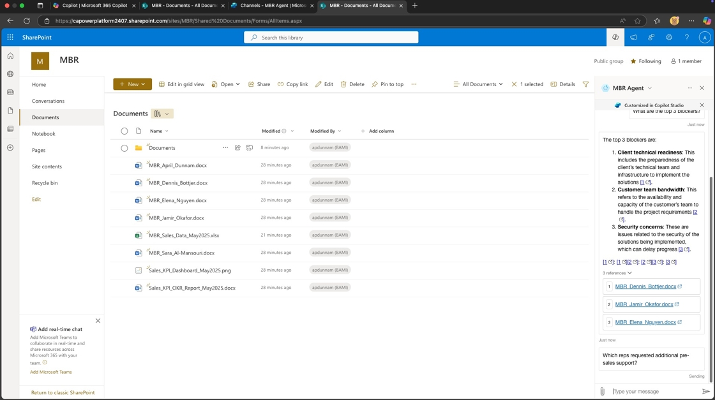715x400 pixels.
Task: Click Return to classic SharePoint link
Action: 63,392
